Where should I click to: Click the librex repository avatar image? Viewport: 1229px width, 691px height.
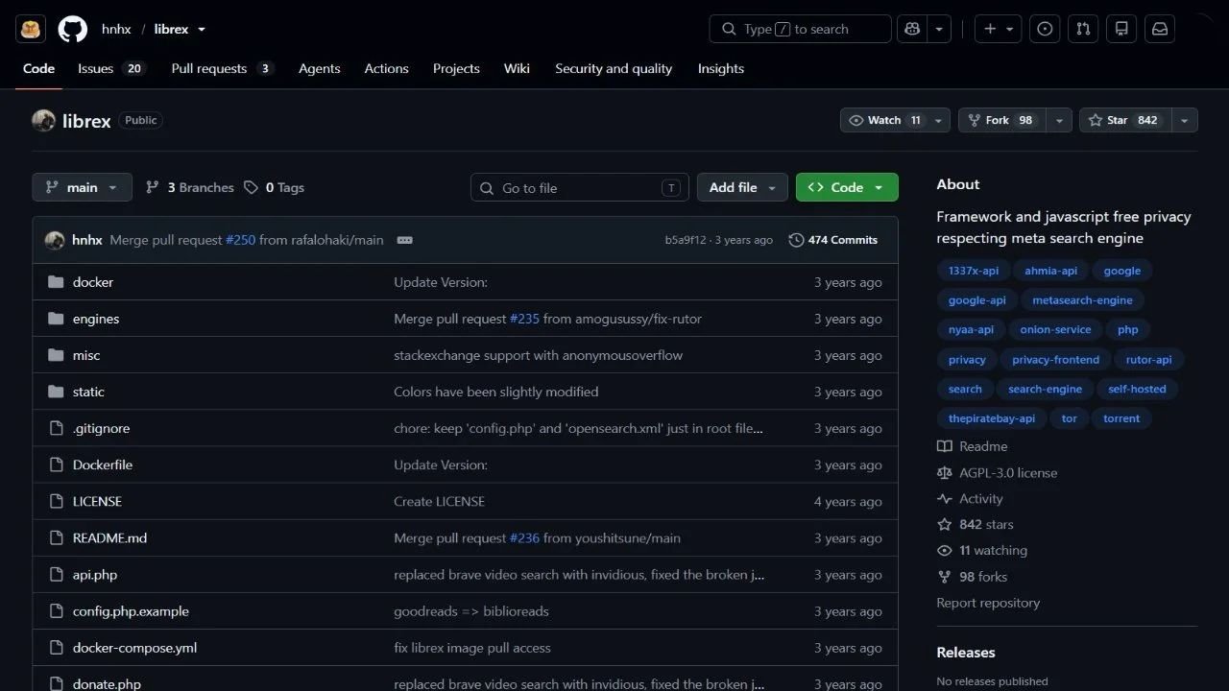tap(43, 121)
